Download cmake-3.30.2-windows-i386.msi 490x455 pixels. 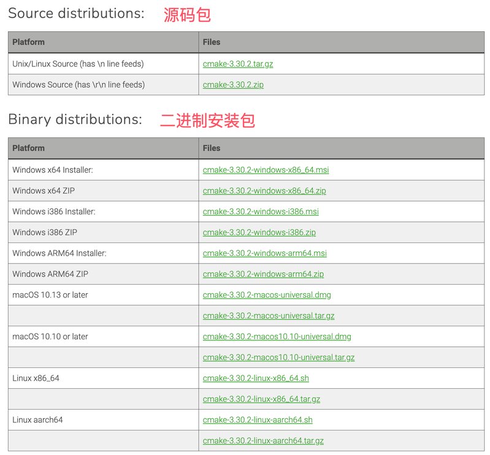(261, 212)
